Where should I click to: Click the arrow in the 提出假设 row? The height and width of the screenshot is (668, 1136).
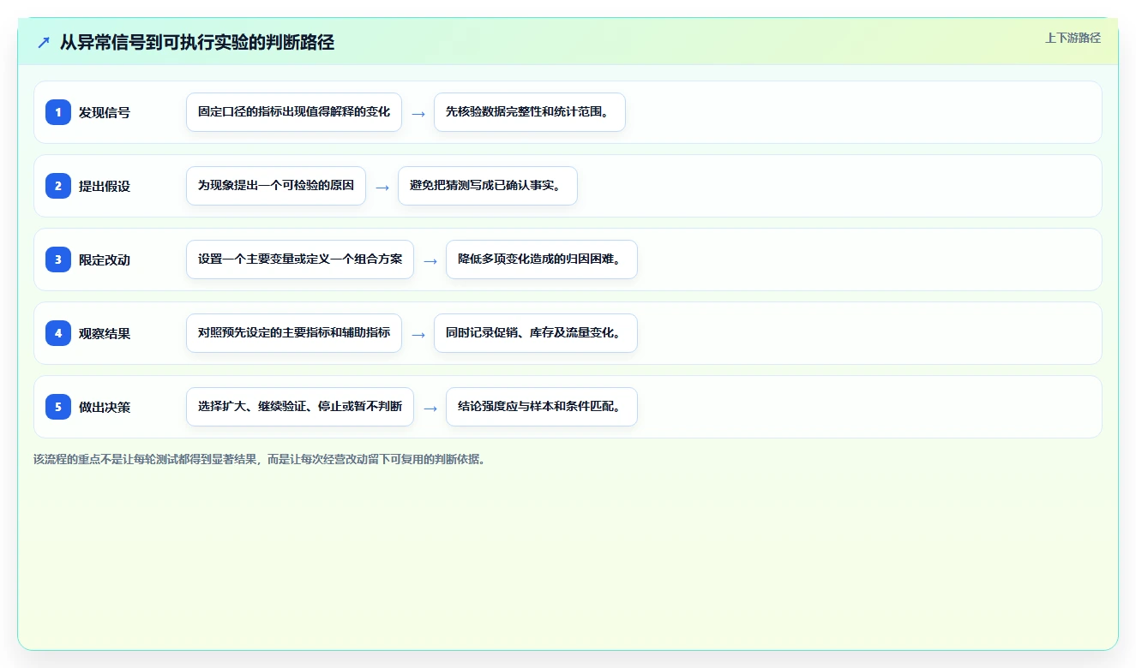tap(382, 187)
